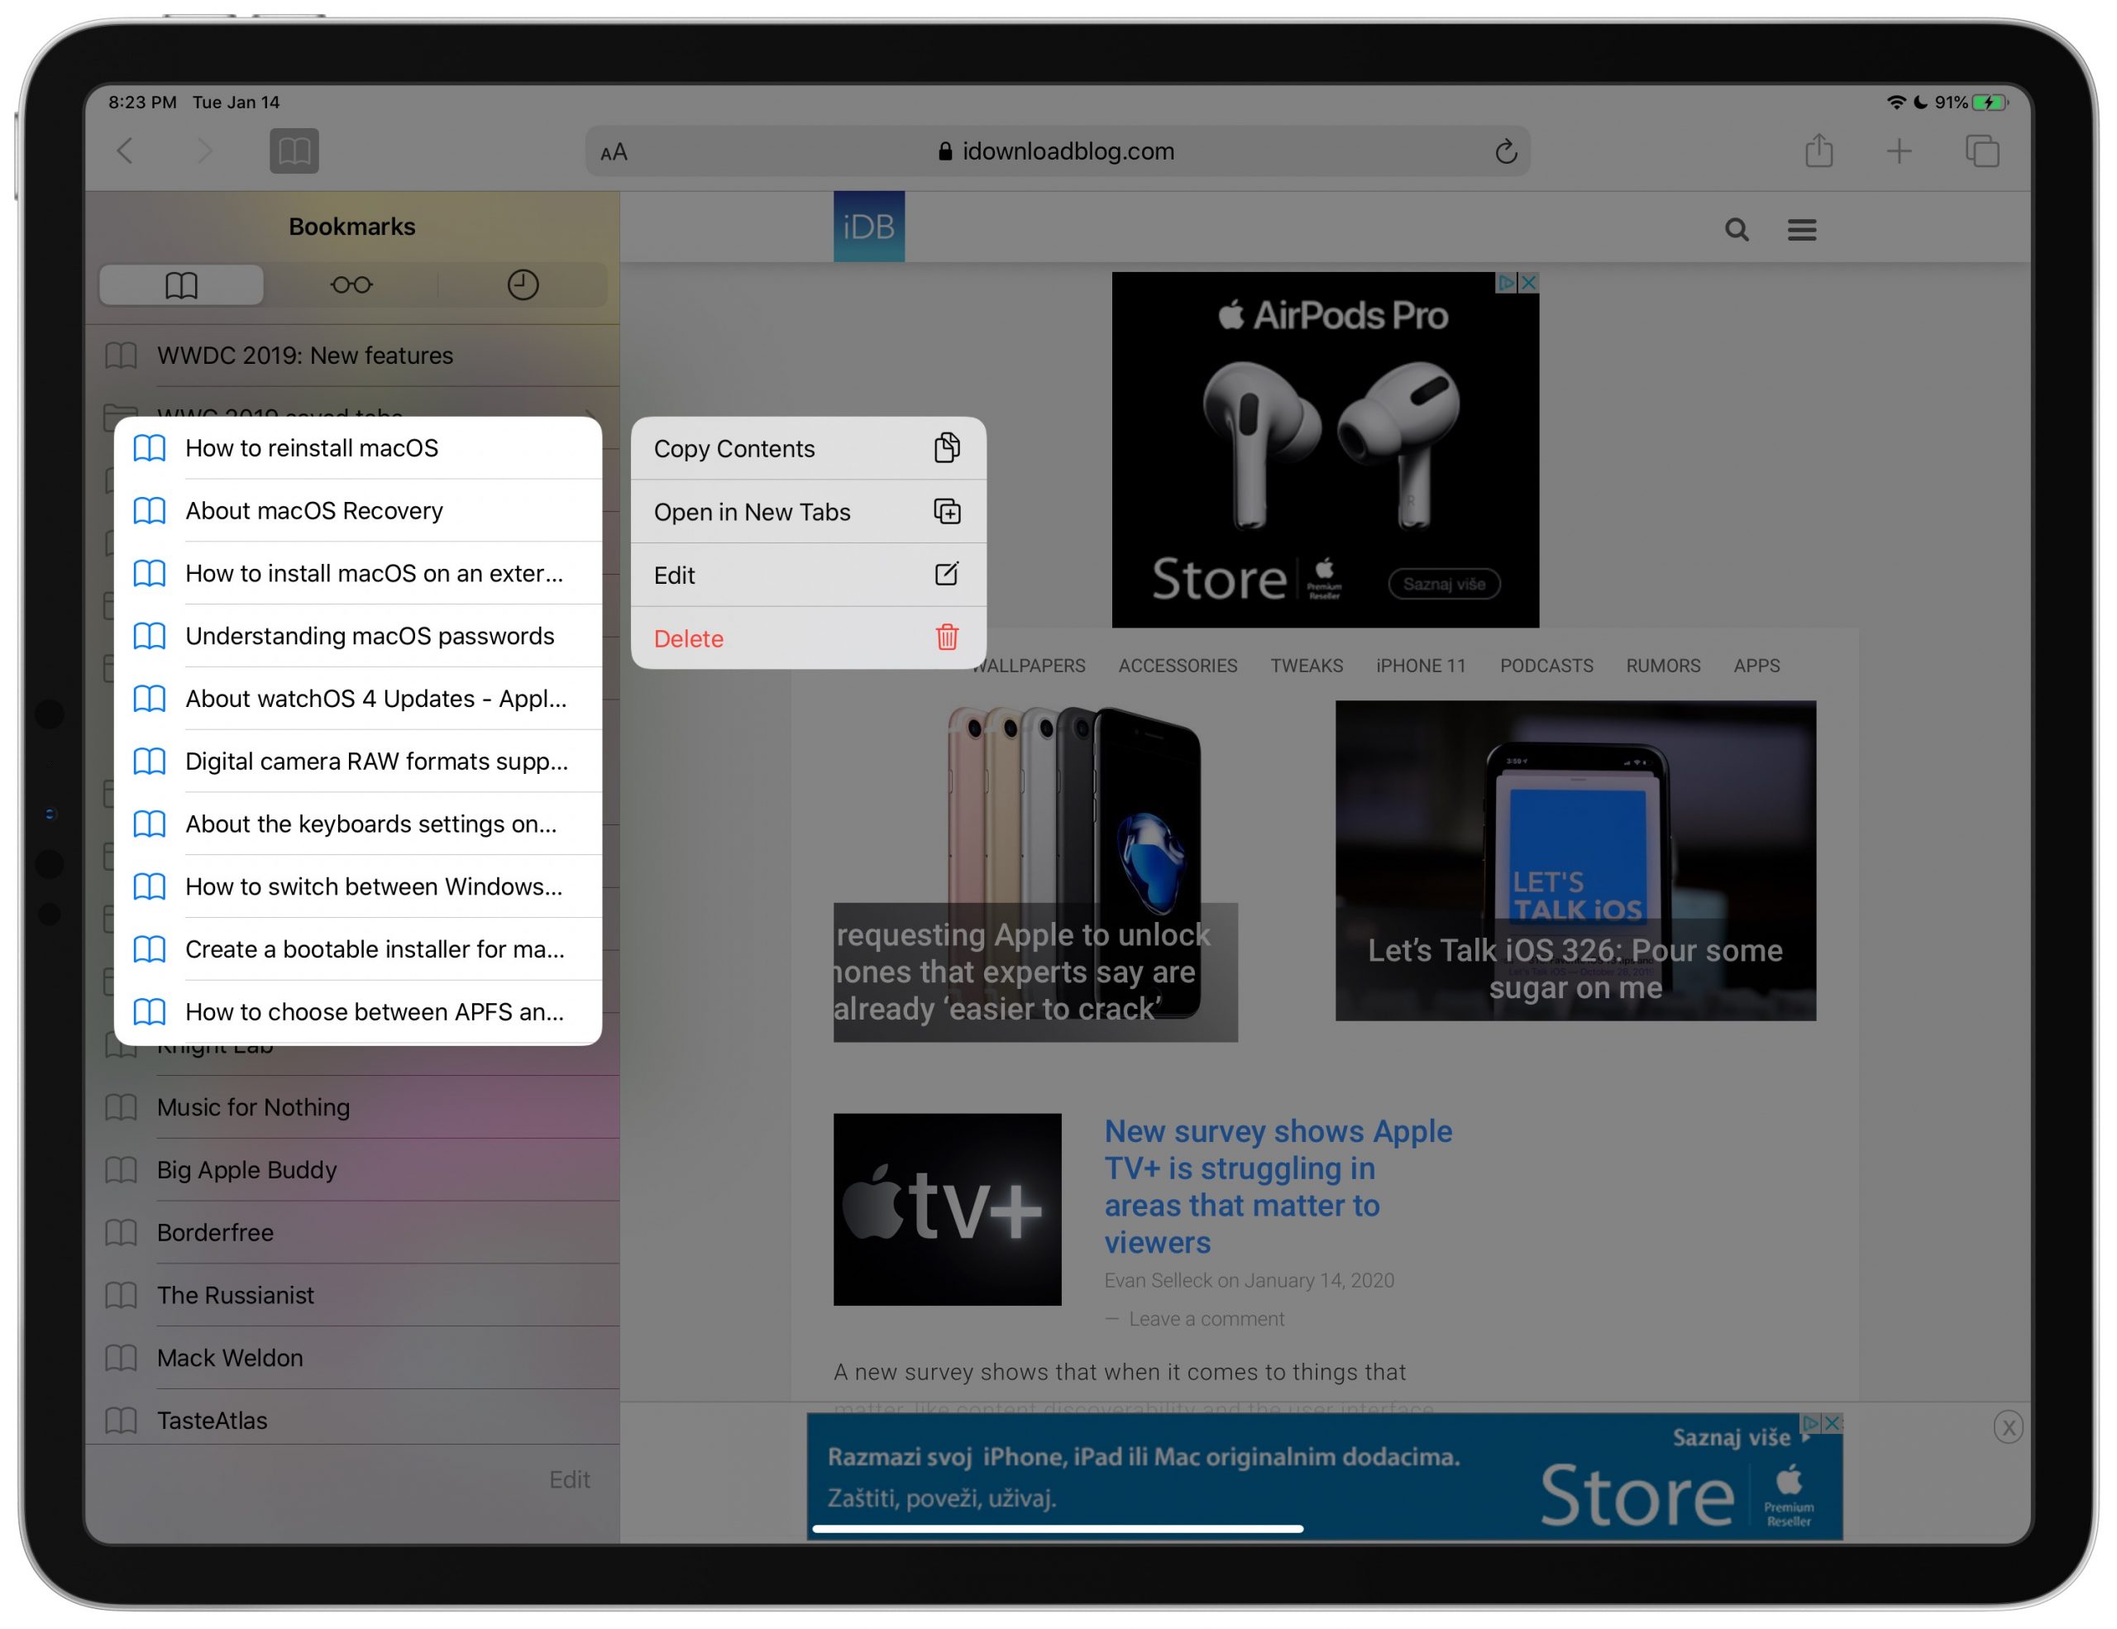Open 'WWDC 2019: New features' bookmark

pyautogui.click(x=353, y=356)
